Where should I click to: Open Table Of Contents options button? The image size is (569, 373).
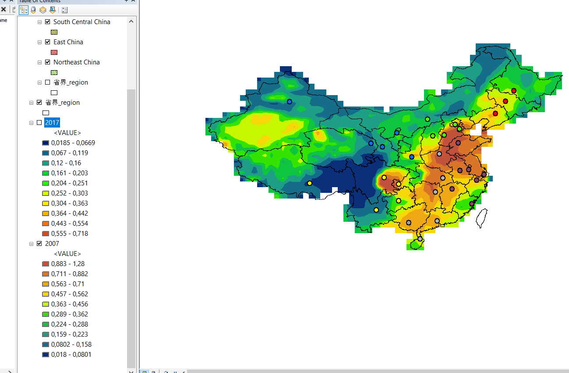(64, 10)
